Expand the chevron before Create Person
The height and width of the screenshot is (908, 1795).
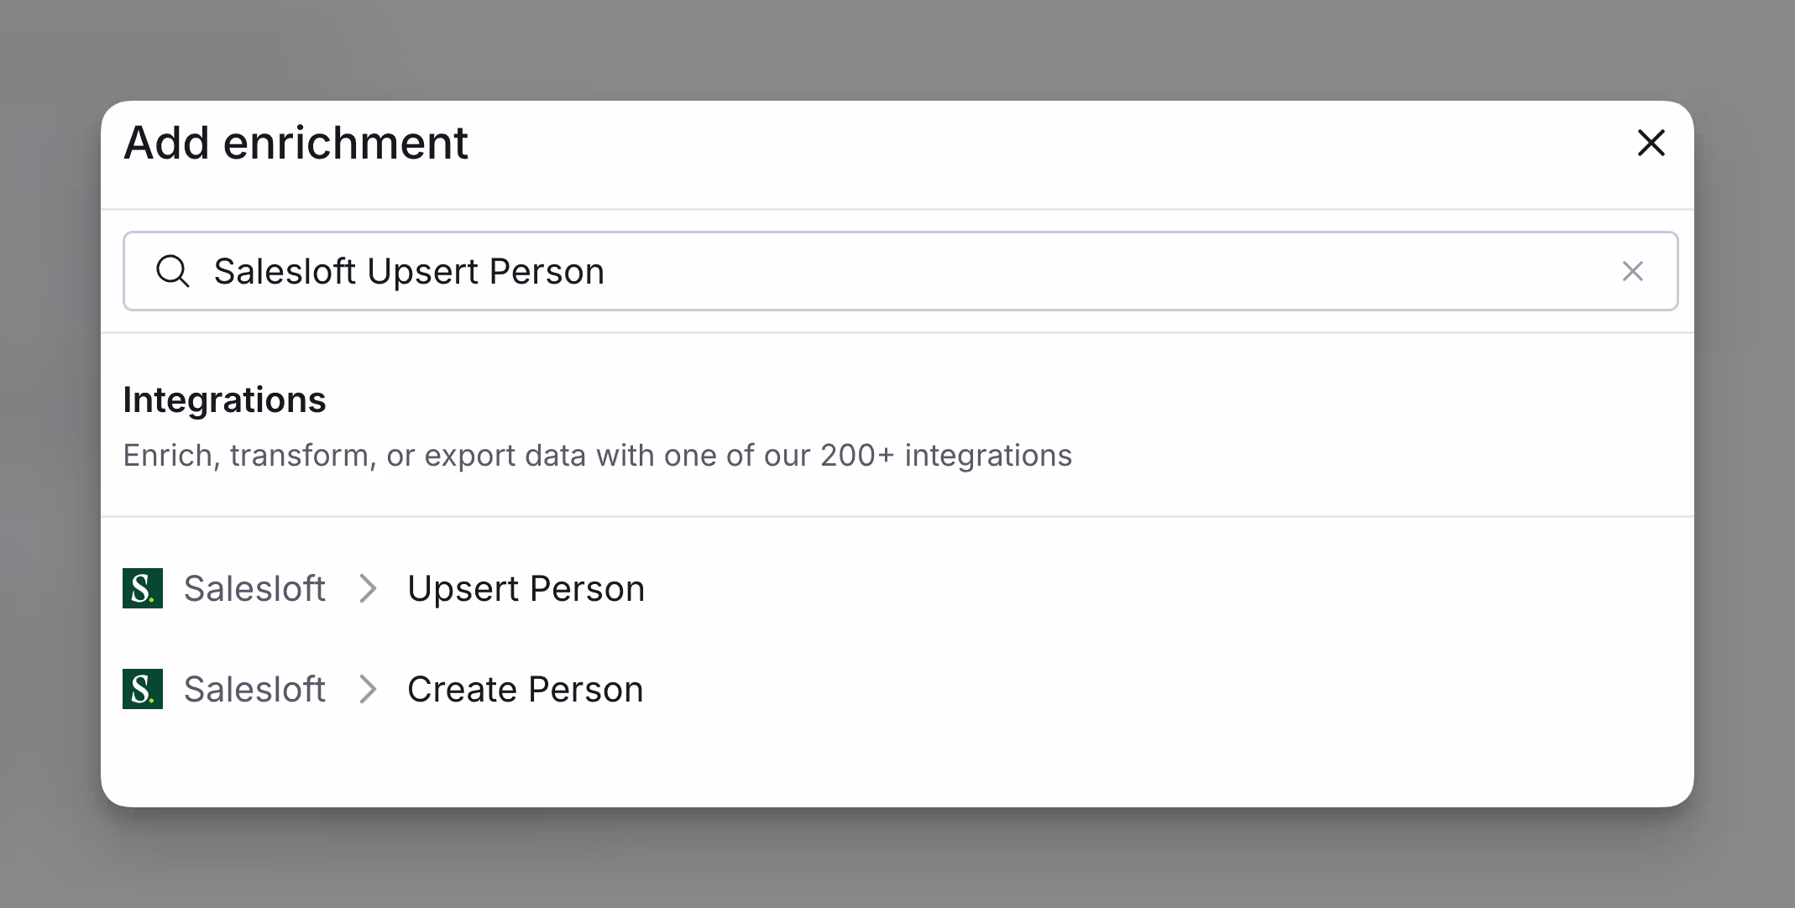click(367, 689)
